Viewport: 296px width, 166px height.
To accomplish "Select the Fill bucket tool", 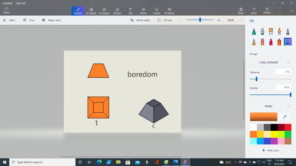I will [x=288, y=42].
